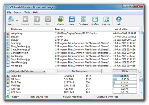Click the File Categories header button
The height and width of the screenshot is (105, 149).
(79, 71)
